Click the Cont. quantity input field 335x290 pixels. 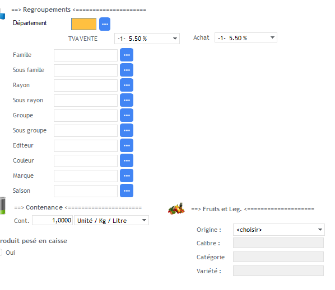point(52,220)
